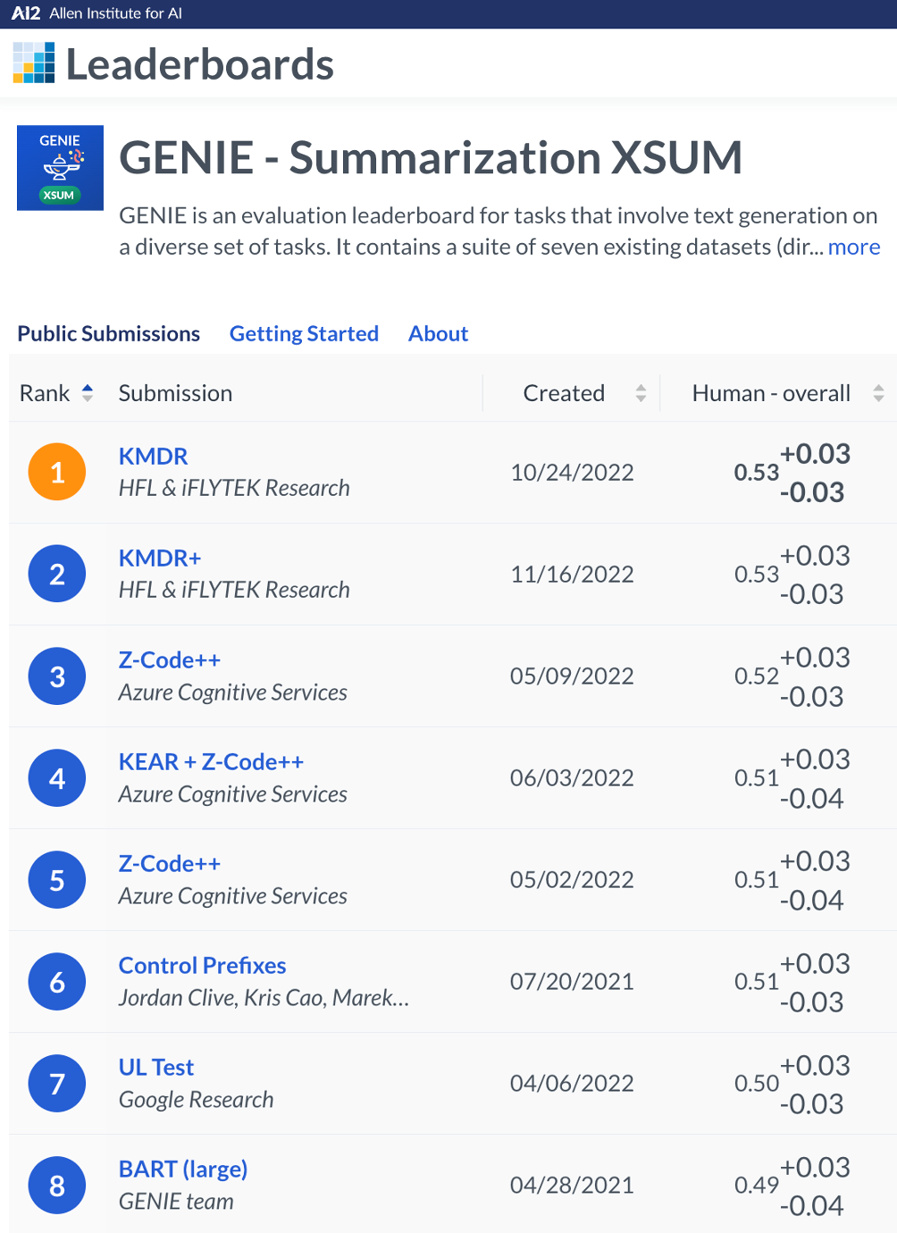The width and height of the screenshot is (897, 1233).
Task: Sort by Human - overall score arrows
Action: tap(878, 393)
